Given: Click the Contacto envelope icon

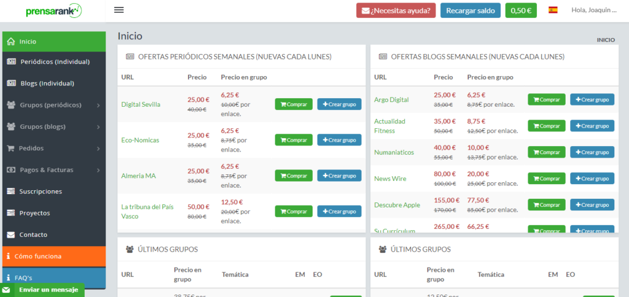Looking at the screenshot, I should coord(10,234).
